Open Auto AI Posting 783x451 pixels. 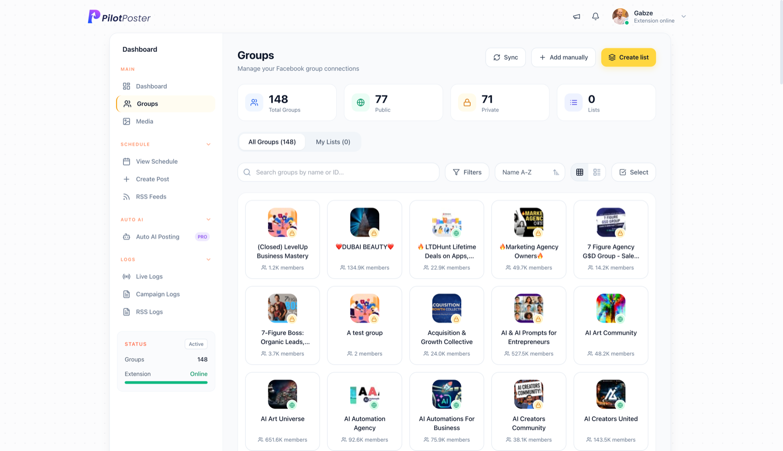point(165,237)
